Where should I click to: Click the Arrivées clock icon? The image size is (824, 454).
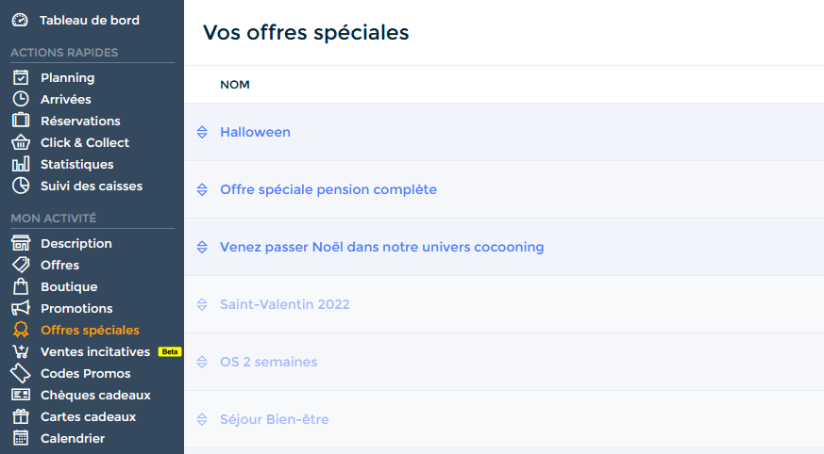pyautogui.click(x=21, y=99)
